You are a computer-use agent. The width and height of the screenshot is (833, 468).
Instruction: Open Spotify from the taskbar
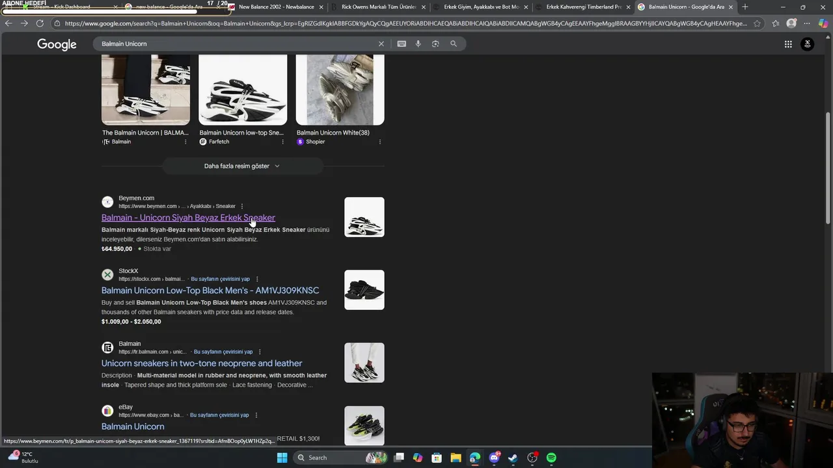click(x=551, y=458)
